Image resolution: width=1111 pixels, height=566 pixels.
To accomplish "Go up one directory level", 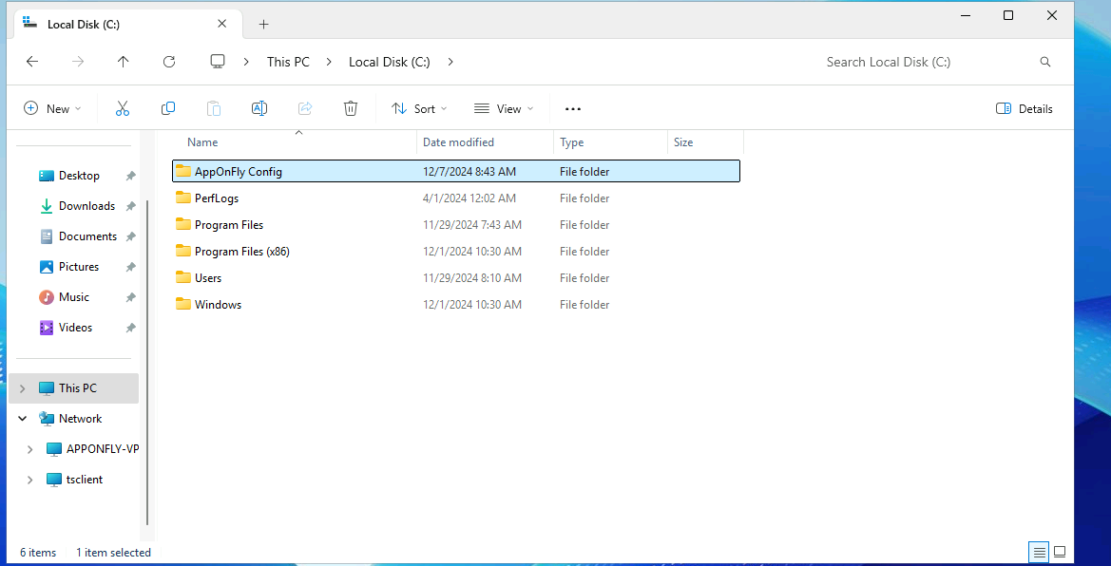I will tap(123, 62).
